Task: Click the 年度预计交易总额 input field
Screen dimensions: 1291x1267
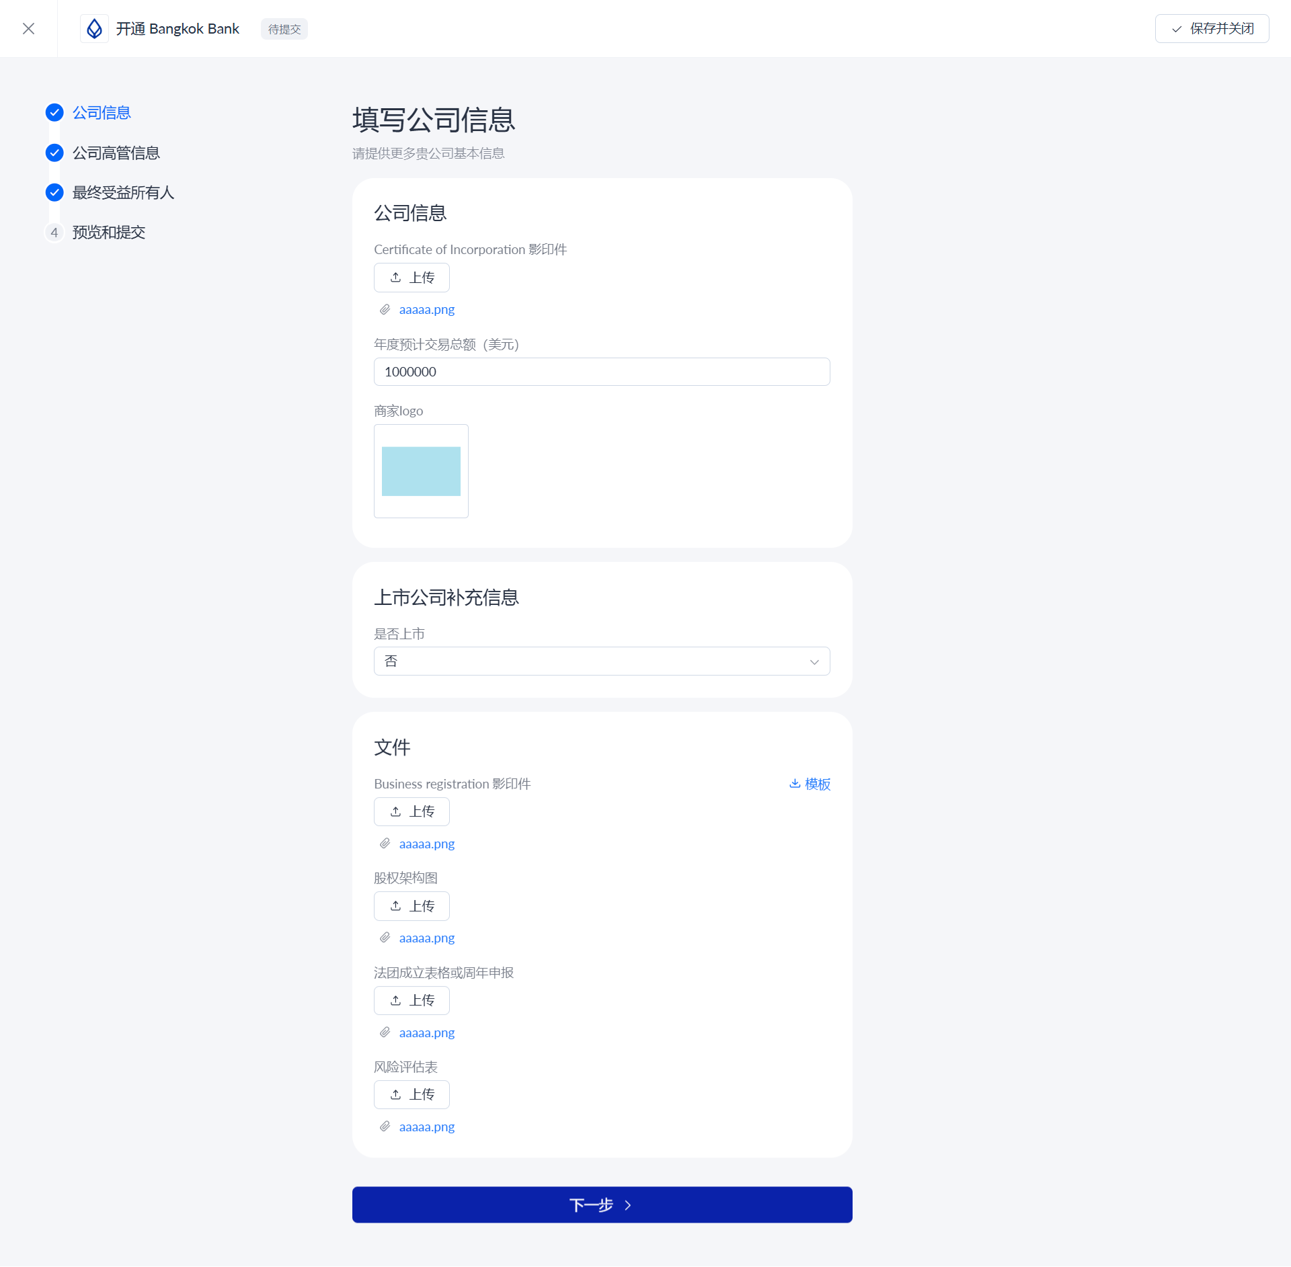Action: tap(601, 372)
